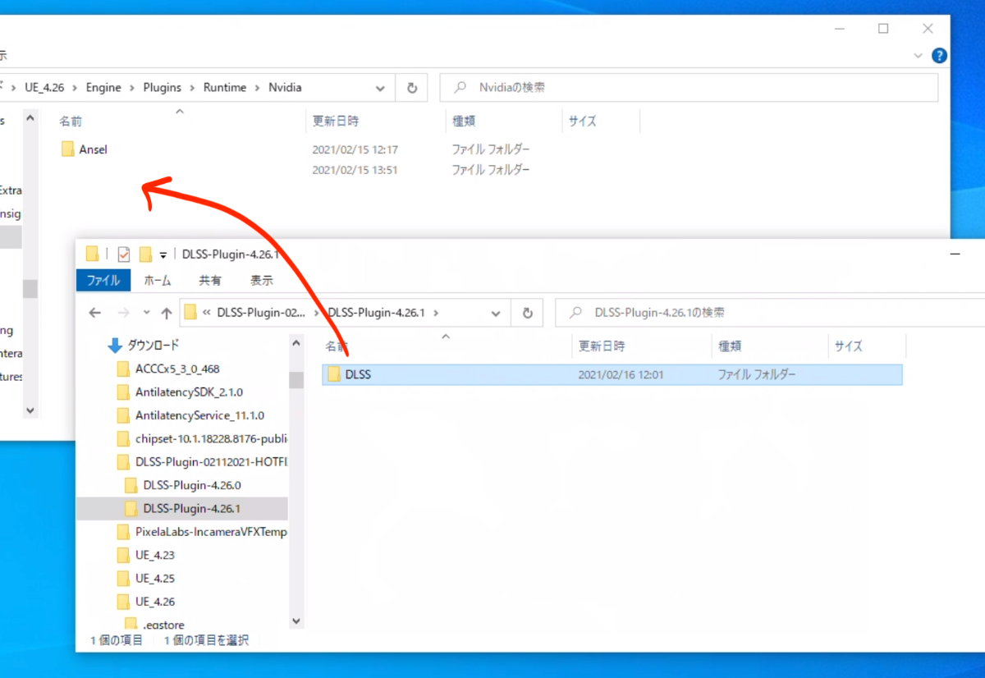Open the ホーム ribbon tab

[158, 280]
